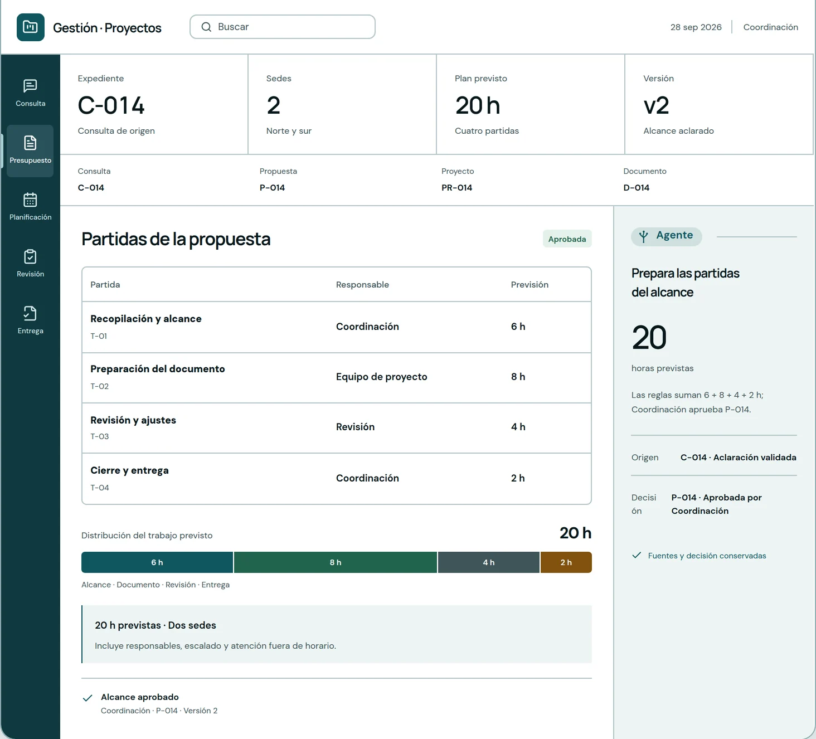Click the Proyecto PR-014 reference

(458, 179)
